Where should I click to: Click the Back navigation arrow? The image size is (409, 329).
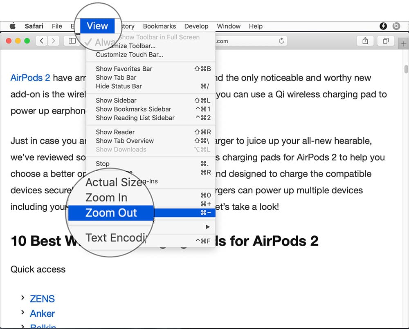41,41
